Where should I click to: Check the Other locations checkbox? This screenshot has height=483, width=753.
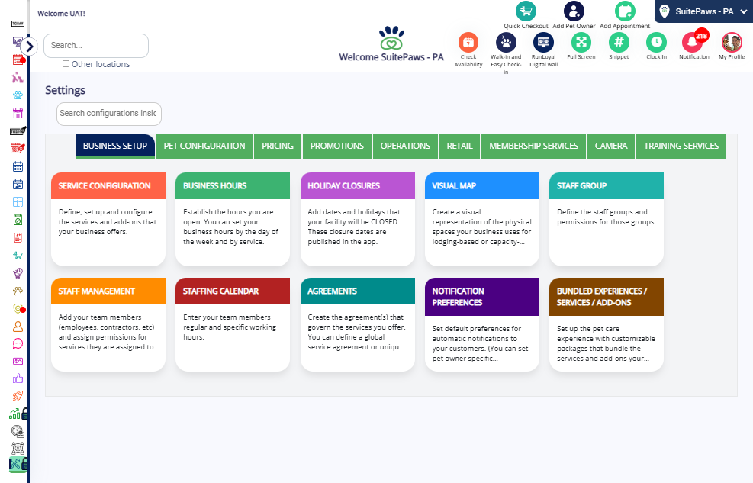point(66,64)
